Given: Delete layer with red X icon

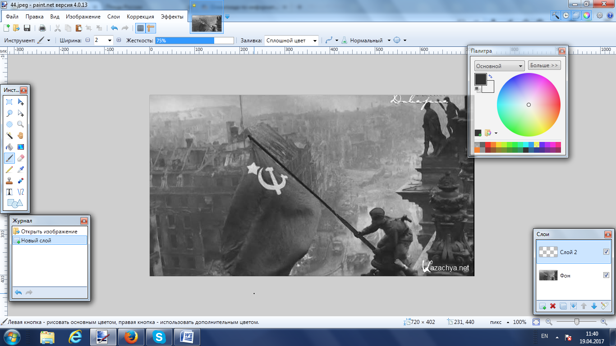Looking at the screenshot, I should 553,306.
